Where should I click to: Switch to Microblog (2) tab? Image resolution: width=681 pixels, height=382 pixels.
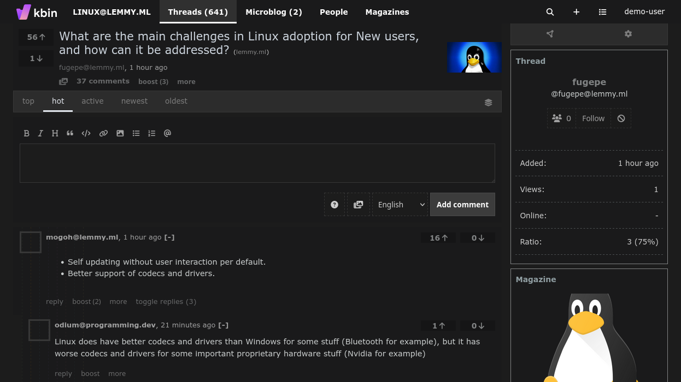tap(274, 12)
